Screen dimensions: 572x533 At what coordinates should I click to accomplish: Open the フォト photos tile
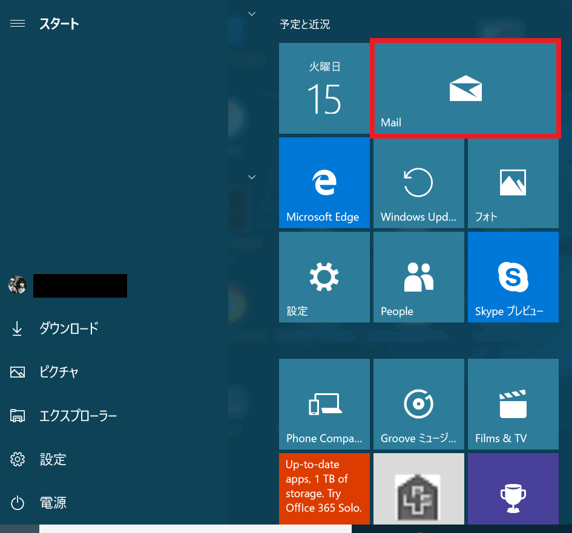pyautogui.click(x=513, y=183)
